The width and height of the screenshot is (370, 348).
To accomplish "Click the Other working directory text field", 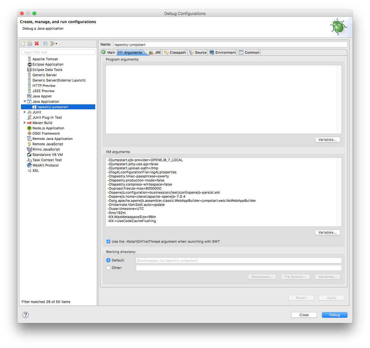I will [239, 268].
